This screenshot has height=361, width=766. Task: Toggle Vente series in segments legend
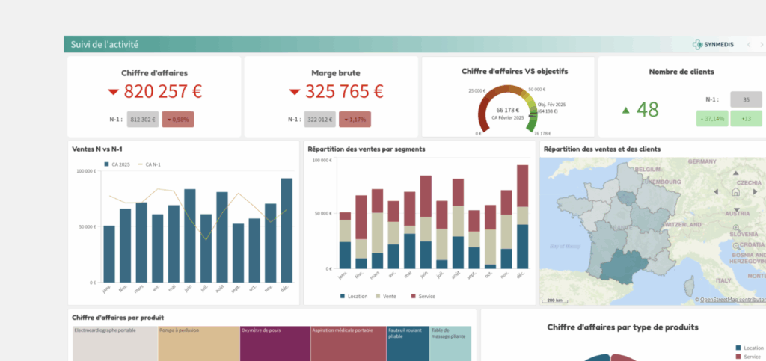pos(386,296)
